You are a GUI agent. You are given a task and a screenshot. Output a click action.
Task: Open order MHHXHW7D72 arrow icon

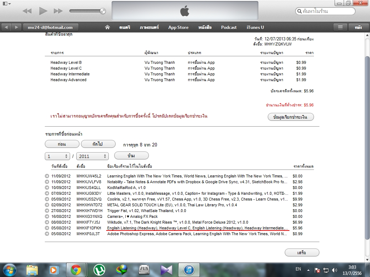(x=47, y=205)
